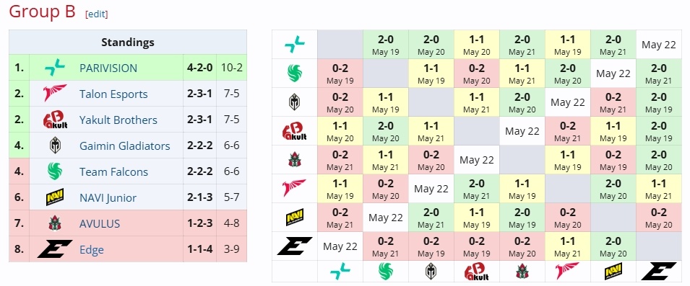The height and width of the screenshot is (286, 690).
Task: Click the PARIVISION logo in crosstable bottom row
Action: [x=340, y=272]
